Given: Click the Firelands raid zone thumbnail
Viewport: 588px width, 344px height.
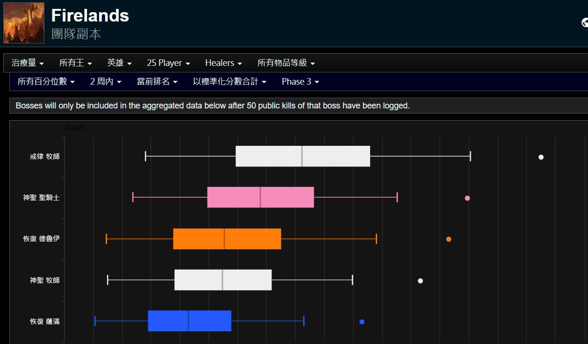Looking at the screenshot, I should [24, 23].
